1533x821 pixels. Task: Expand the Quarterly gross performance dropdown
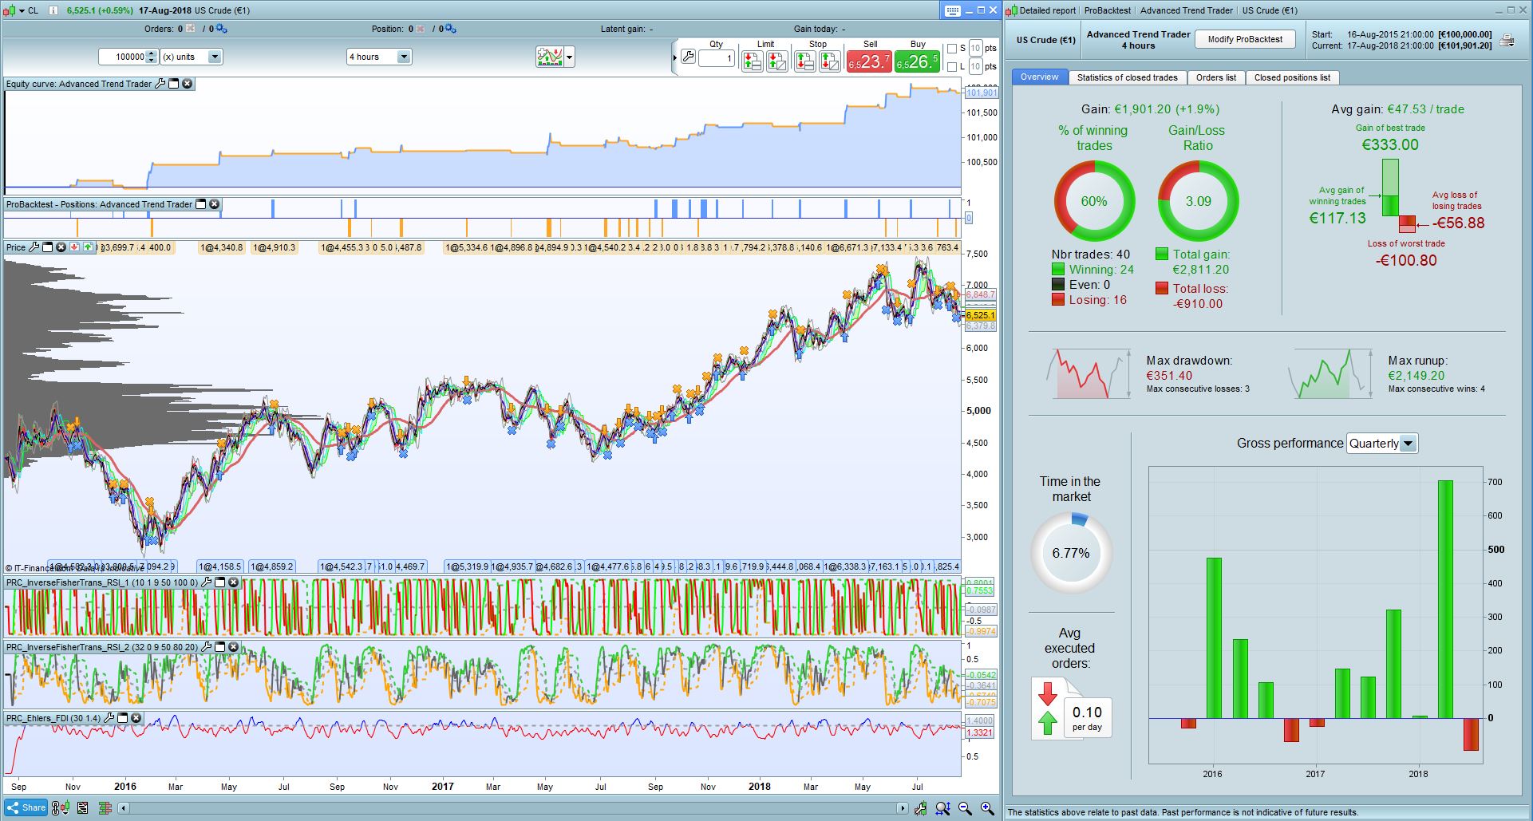[1408, 444]
